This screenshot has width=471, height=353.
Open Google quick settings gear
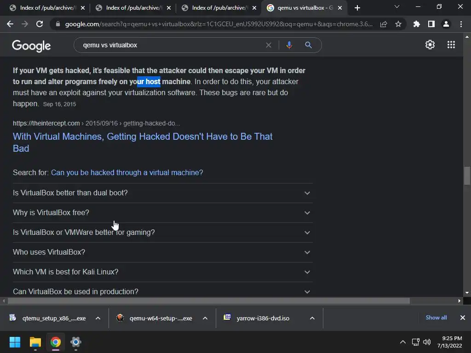[430, 45]
